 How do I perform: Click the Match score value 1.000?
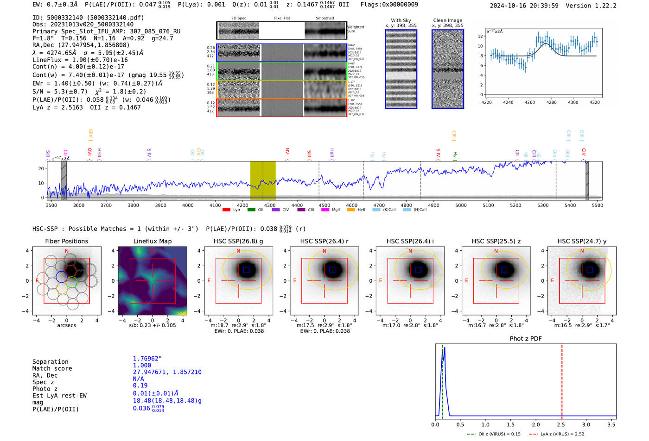point(142,365)
